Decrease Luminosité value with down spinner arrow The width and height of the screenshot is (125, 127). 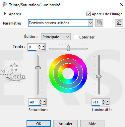coord(103,103)
